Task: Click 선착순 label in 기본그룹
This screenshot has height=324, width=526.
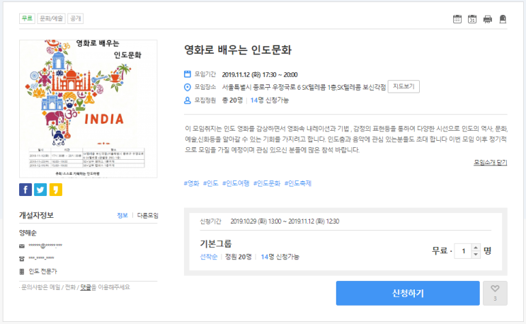Action: pos(209,257)
